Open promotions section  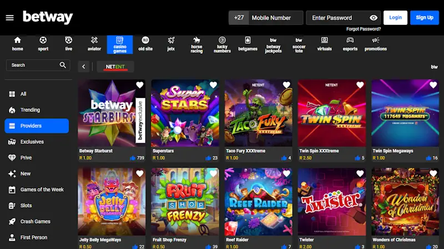[x=376, y=44]
